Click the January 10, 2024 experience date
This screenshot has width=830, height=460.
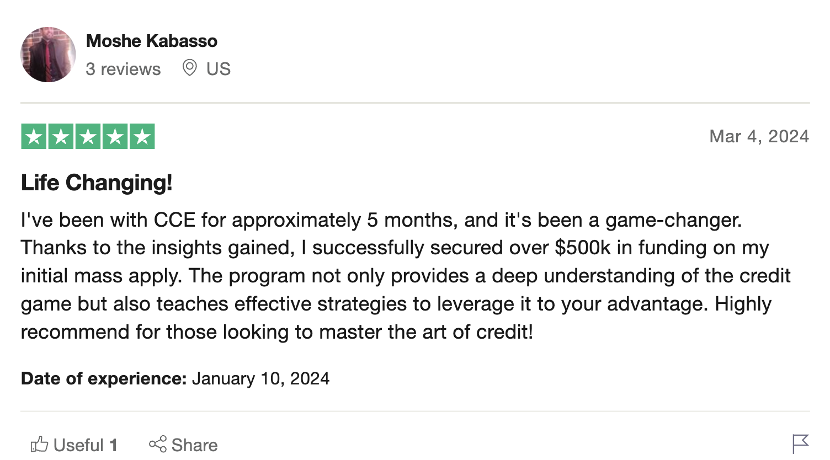coord(260,378)
